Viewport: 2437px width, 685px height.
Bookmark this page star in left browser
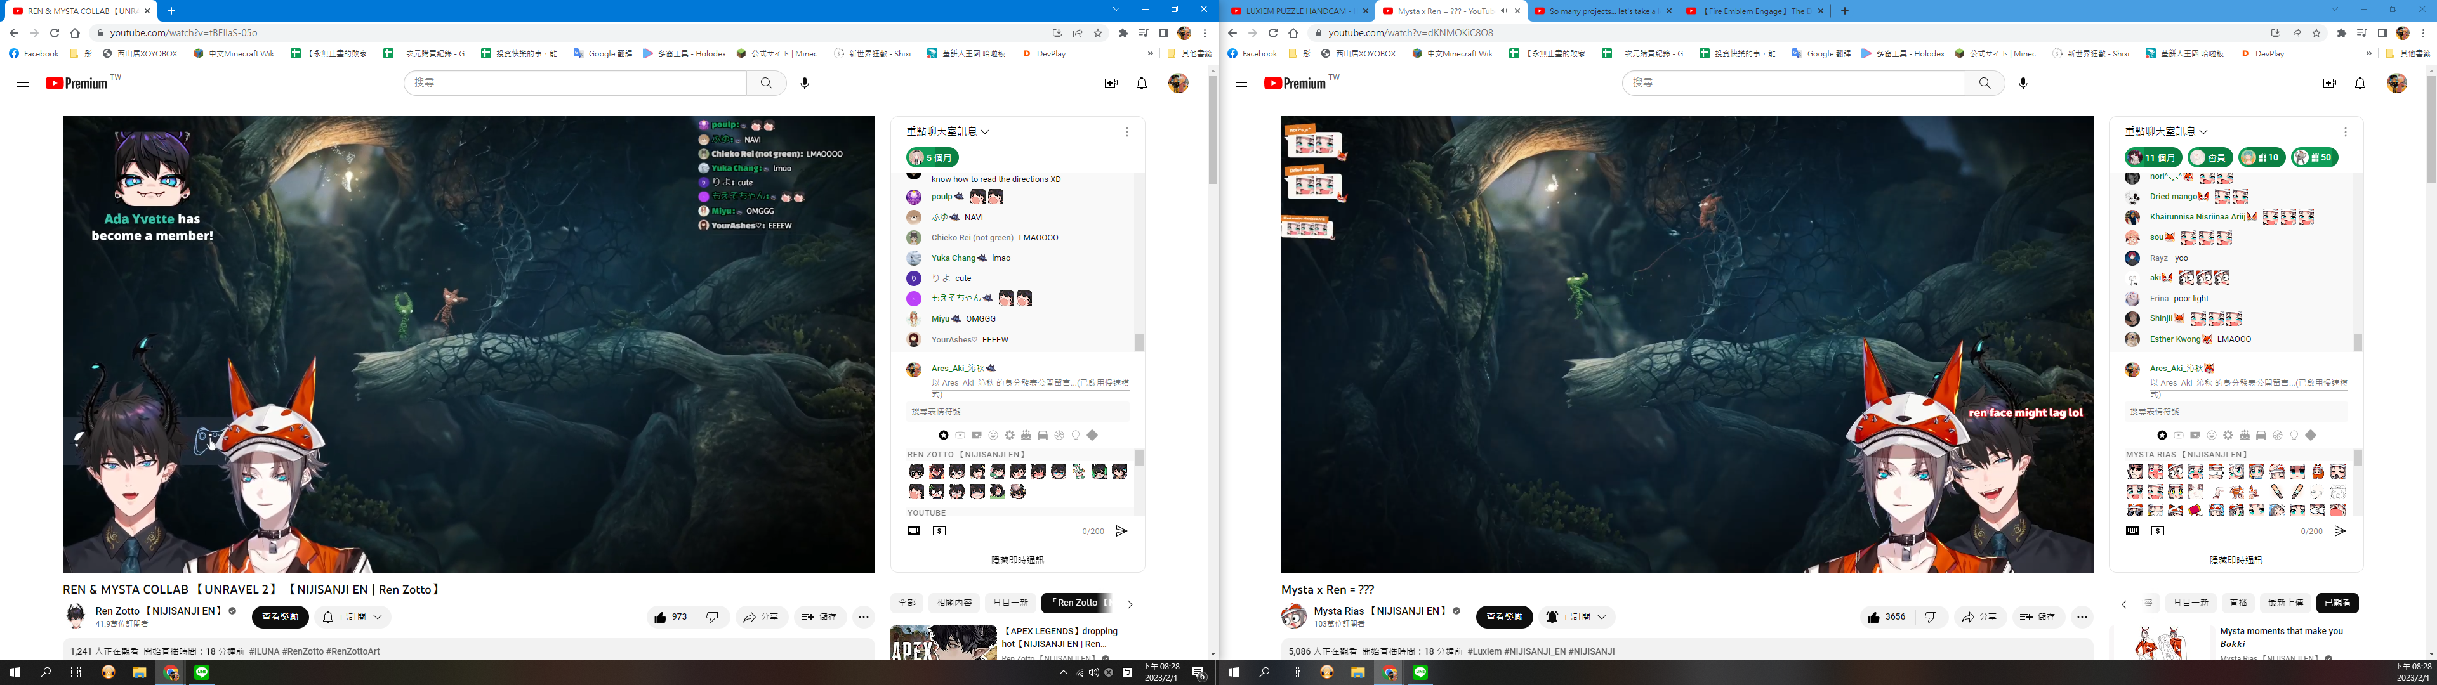1099,33
